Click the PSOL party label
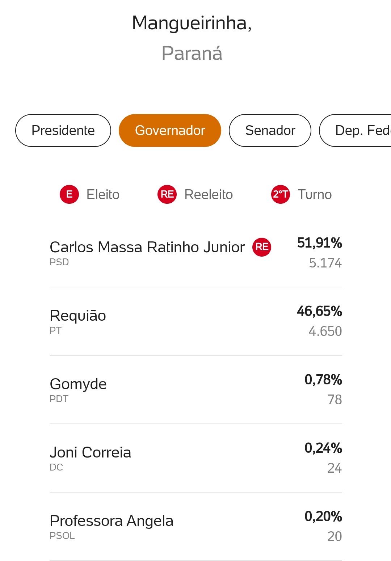Image resolution: width=391 pixels, height=561 pixels. 62,536
